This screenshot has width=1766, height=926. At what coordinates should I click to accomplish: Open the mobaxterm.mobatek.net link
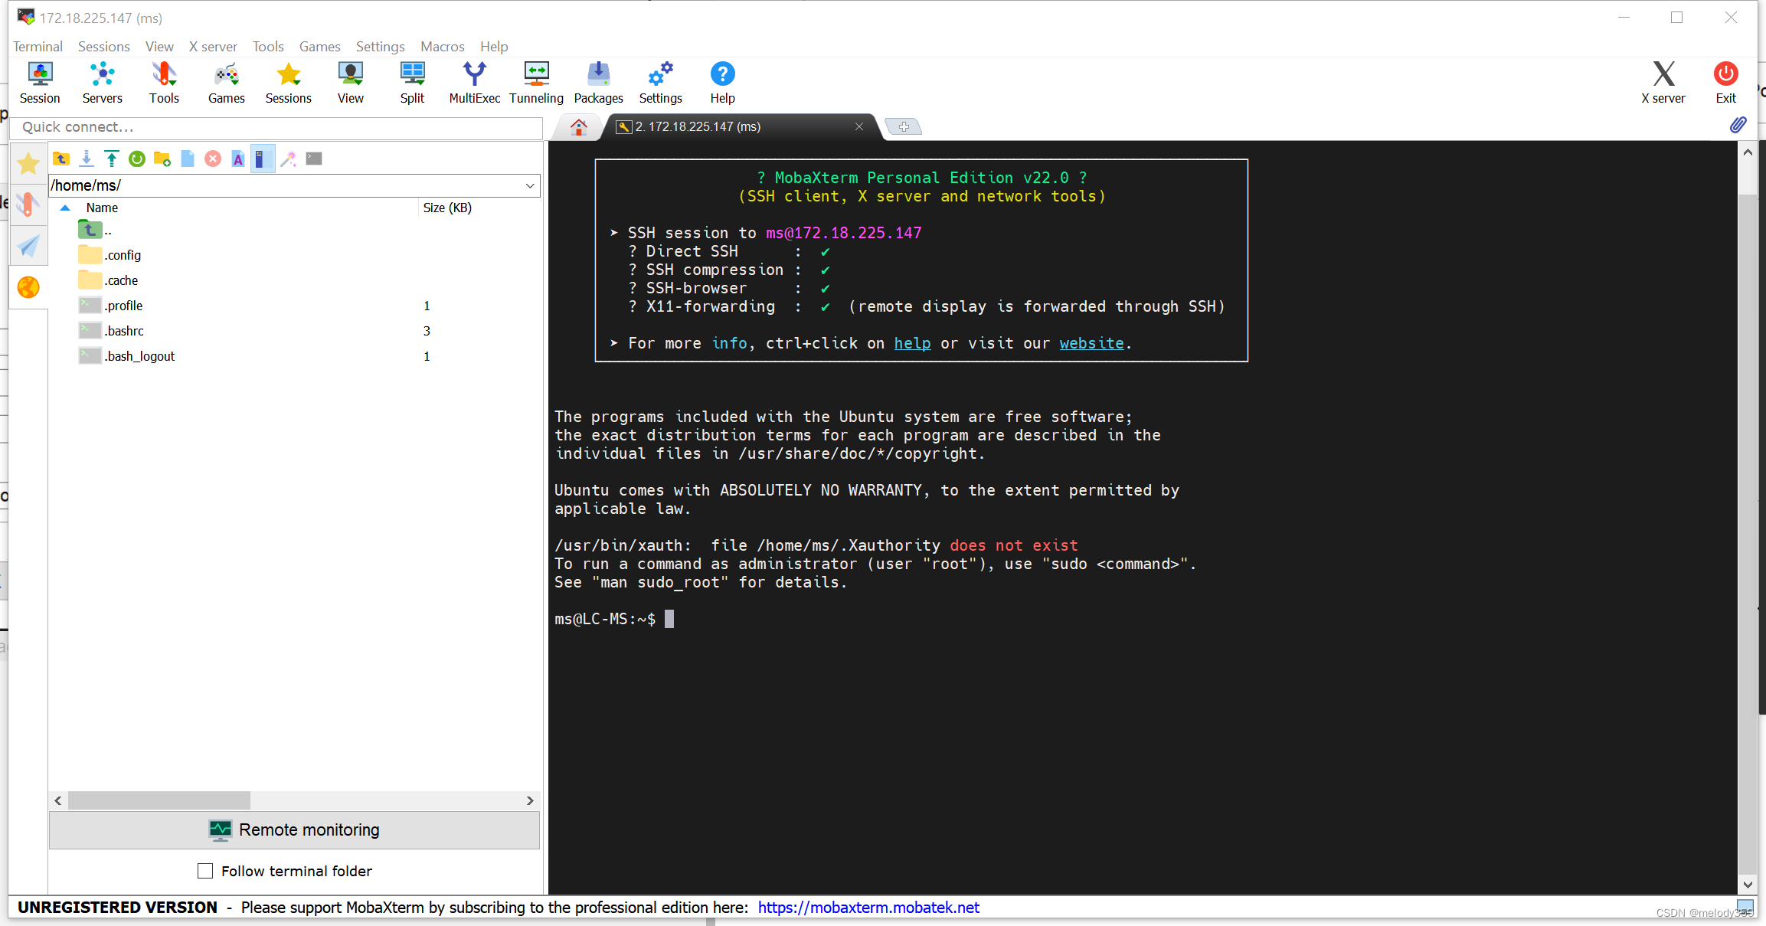(x=868, y=908)
